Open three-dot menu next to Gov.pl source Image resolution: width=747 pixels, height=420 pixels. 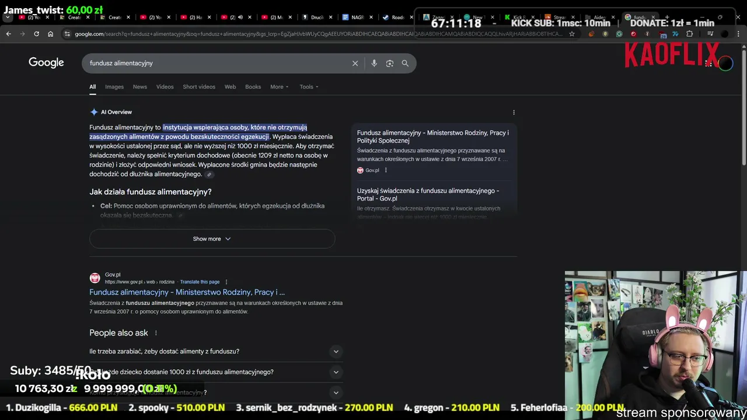point(386,170)
